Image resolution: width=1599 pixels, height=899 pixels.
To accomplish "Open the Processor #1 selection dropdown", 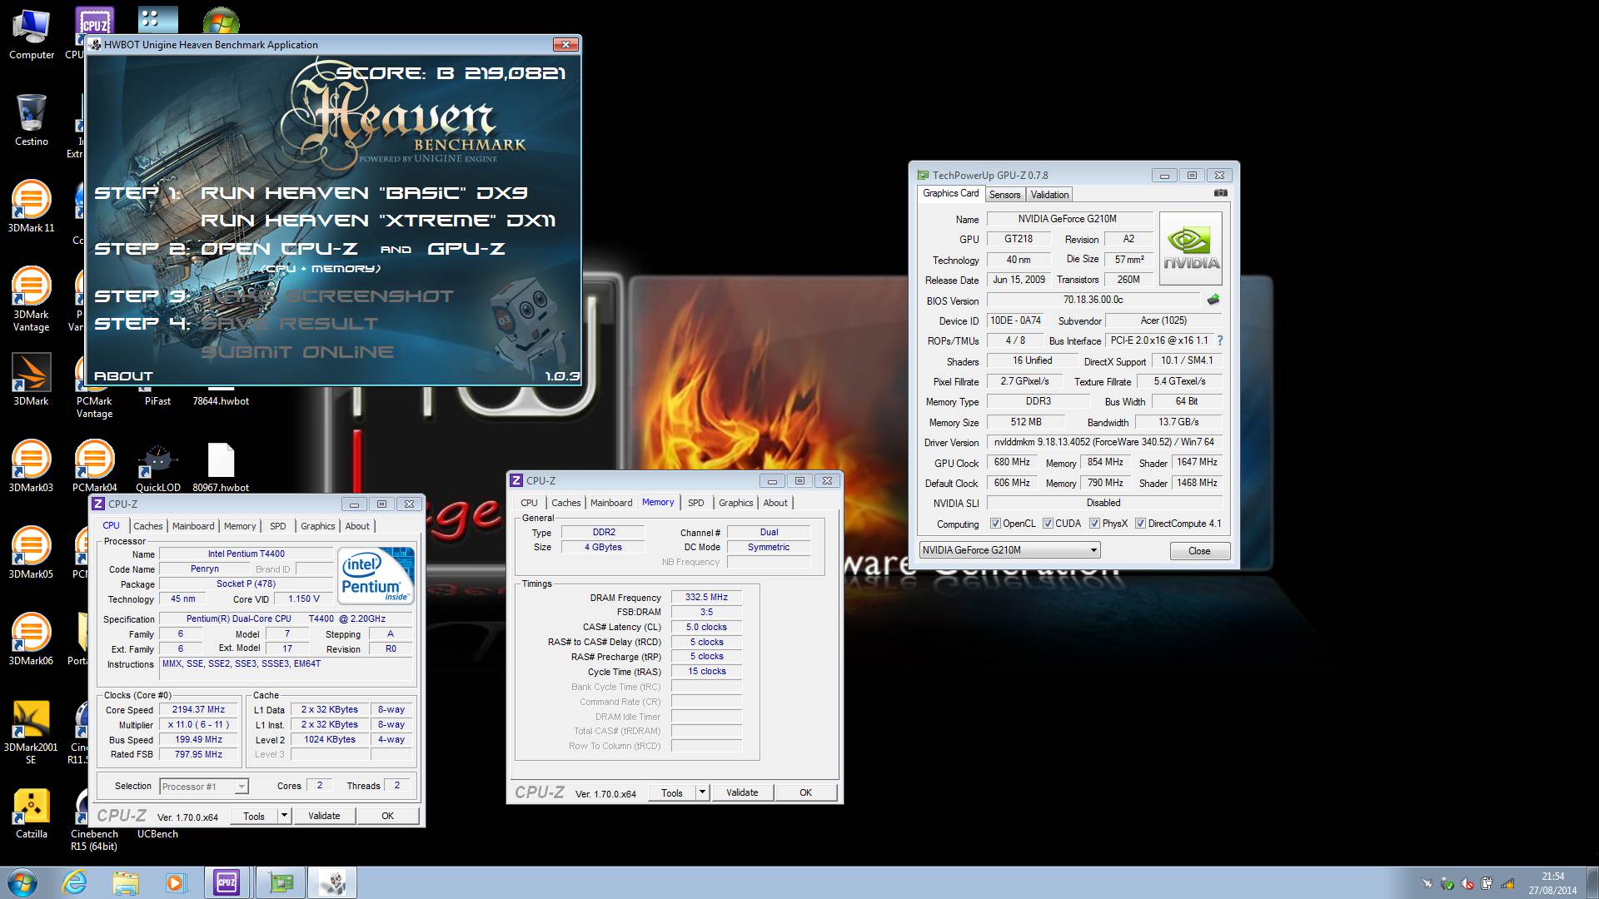I will [204, 786].
